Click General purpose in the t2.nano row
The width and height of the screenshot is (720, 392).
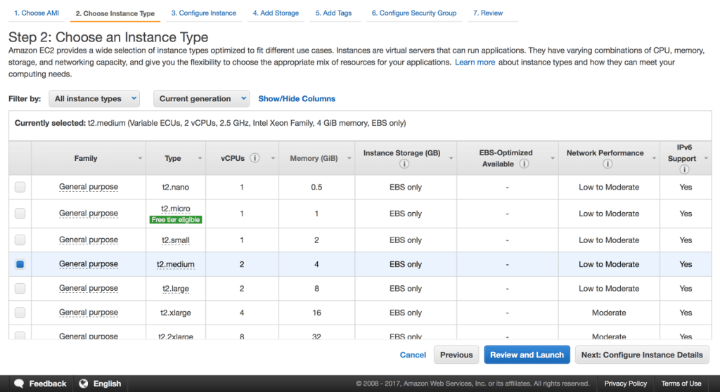89,187
